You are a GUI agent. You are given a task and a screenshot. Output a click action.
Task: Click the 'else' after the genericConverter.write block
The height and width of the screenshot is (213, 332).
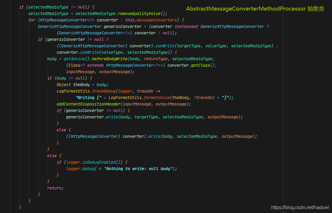point(61,130)
